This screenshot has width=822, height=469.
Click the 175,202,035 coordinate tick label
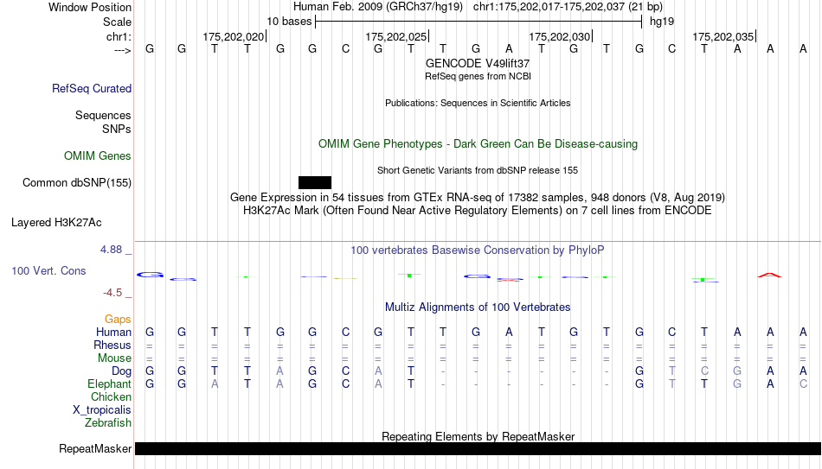[722, 36]
